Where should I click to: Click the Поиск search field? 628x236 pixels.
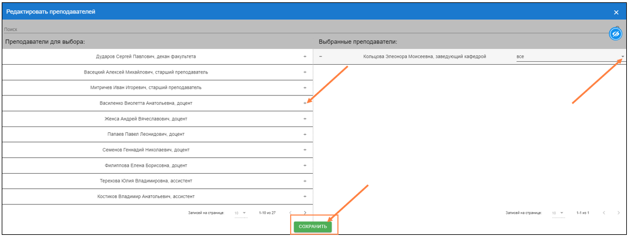292,29
